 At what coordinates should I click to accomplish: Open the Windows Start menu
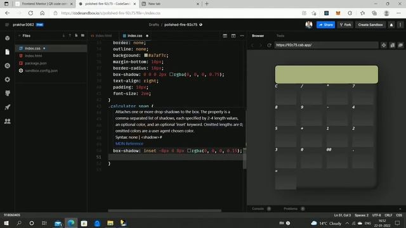pyautogui.click(x=6, y=223)
